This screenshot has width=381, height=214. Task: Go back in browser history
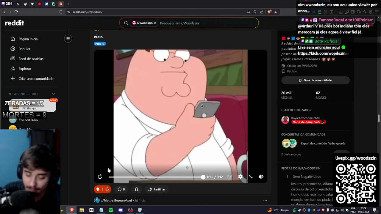(4, 12)
